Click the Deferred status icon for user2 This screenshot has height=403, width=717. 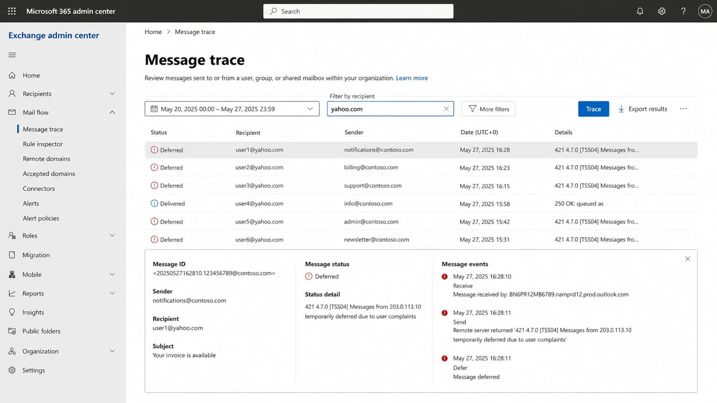coord(154,167)
